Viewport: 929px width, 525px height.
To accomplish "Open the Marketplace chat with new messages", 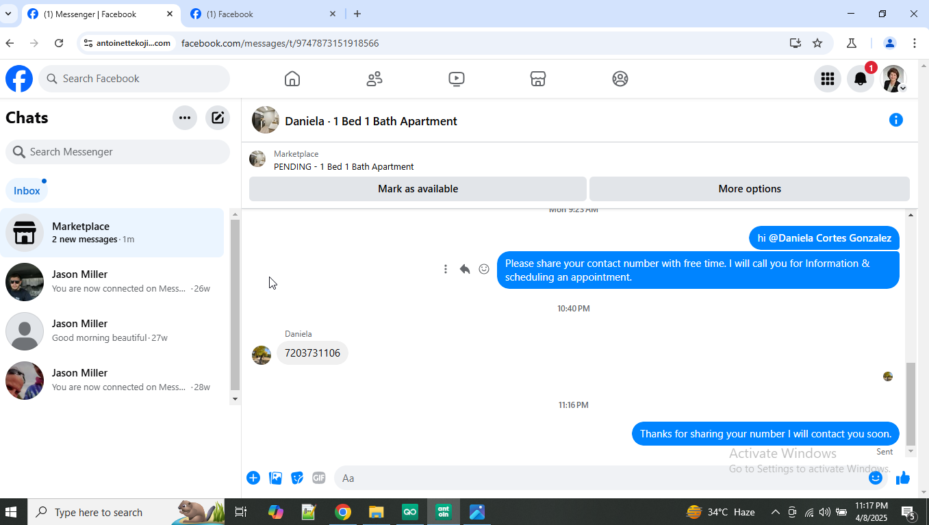I will click(112, 233).
